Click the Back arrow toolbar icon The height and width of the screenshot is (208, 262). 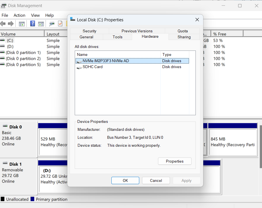click(3, 24)
